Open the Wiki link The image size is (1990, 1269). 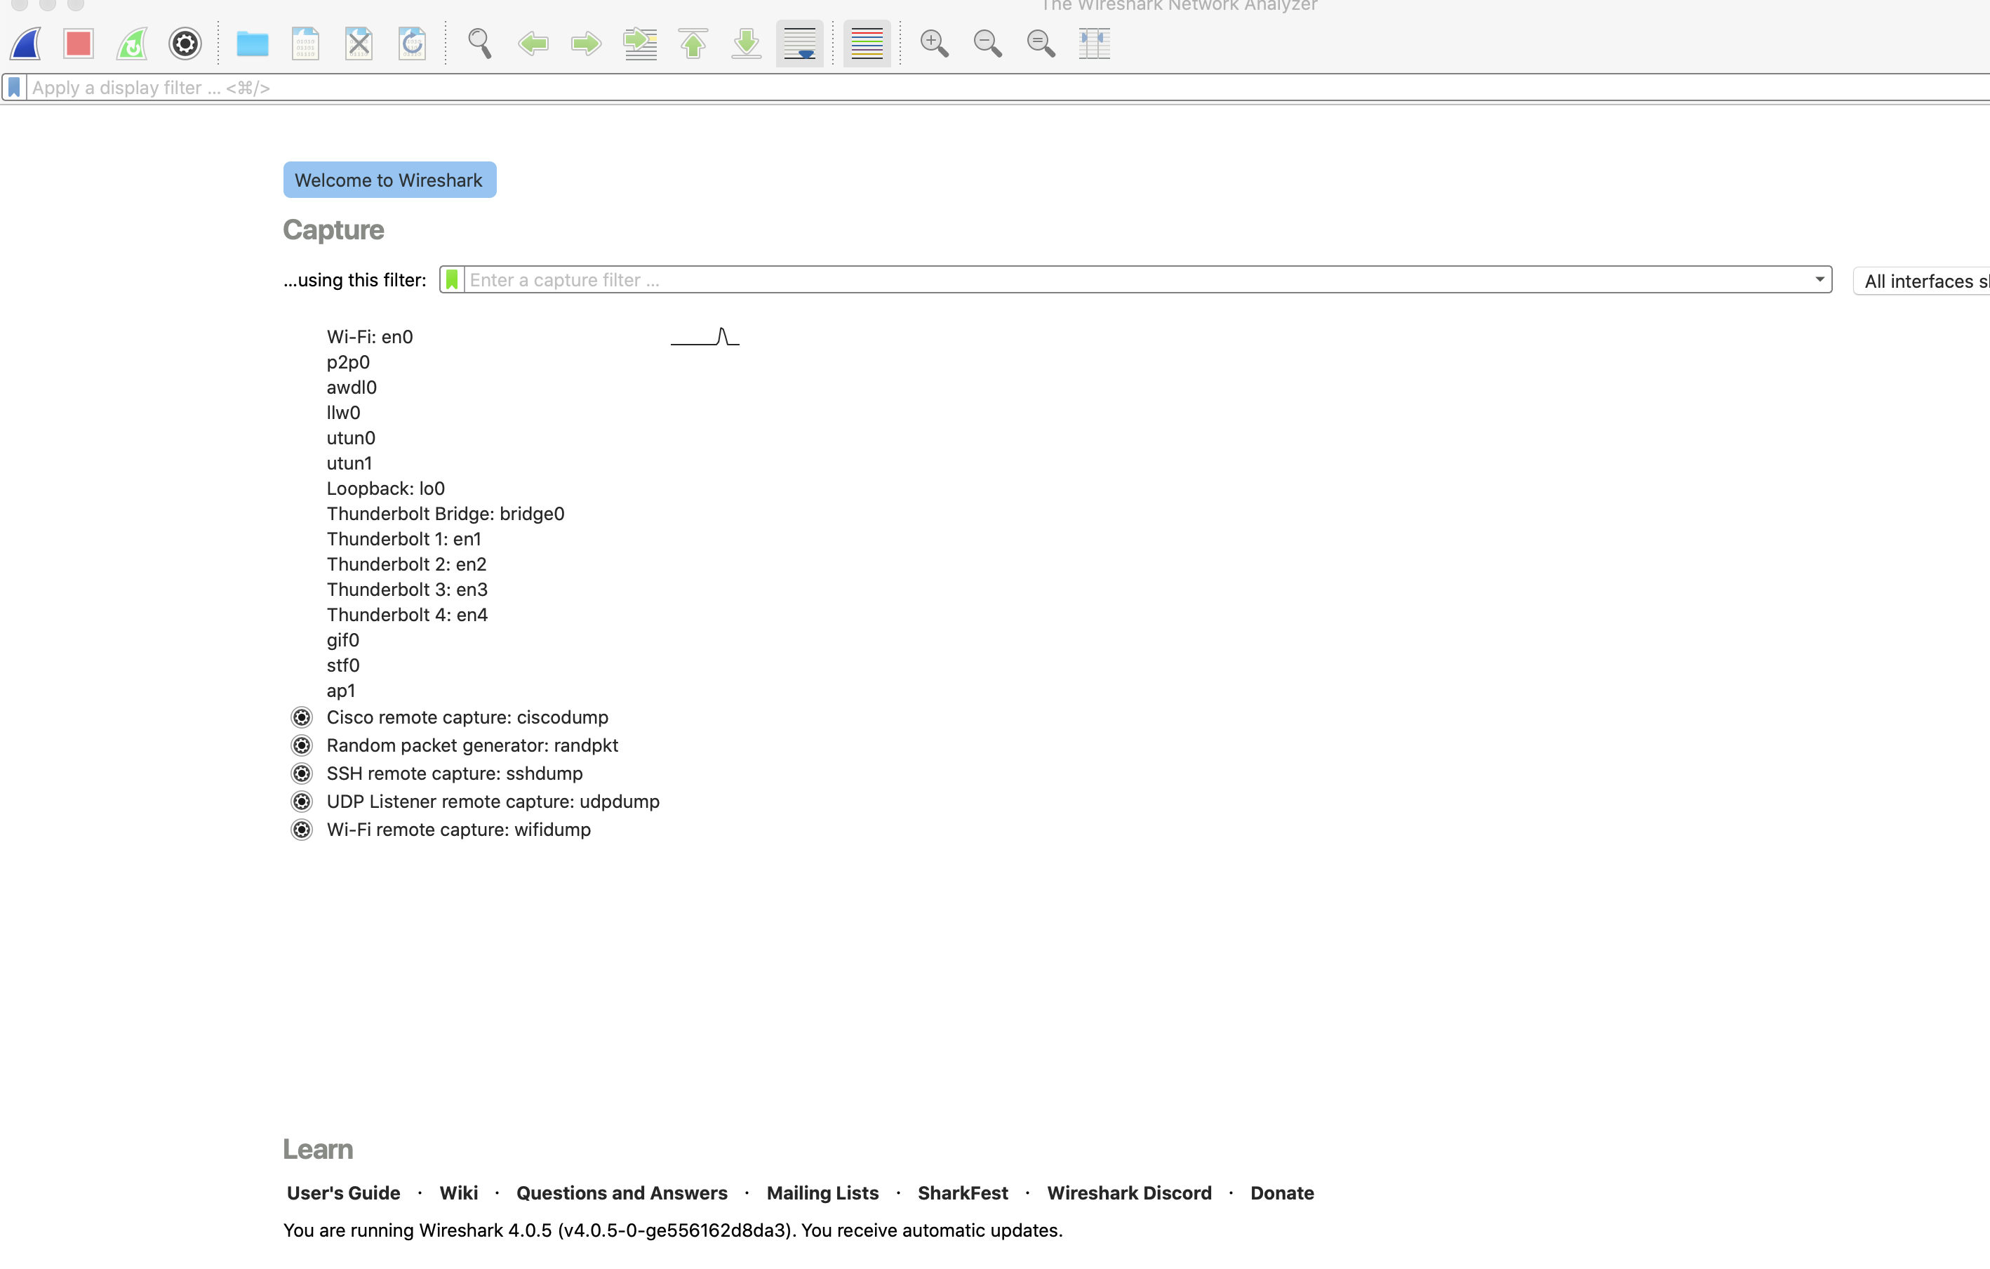pyautogui.click(x=459, y=1193)
